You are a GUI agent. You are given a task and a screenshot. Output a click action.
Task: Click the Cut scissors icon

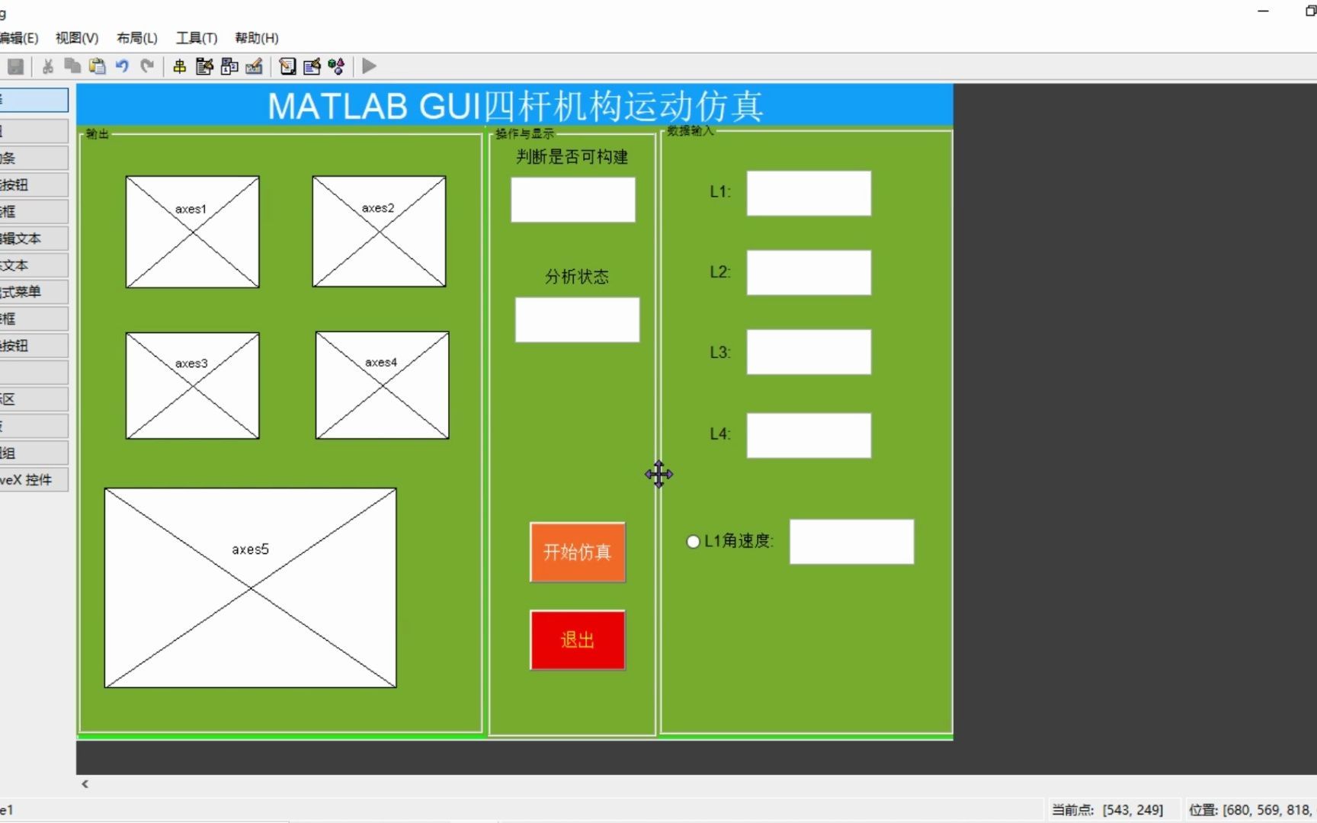click(47, 66)
